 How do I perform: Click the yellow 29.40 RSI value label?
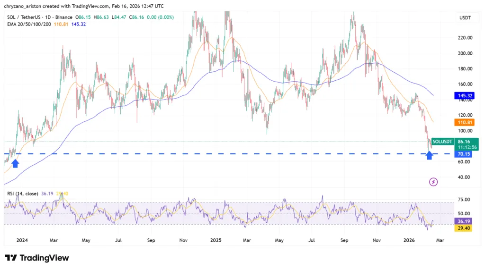[x=463, y=228]
